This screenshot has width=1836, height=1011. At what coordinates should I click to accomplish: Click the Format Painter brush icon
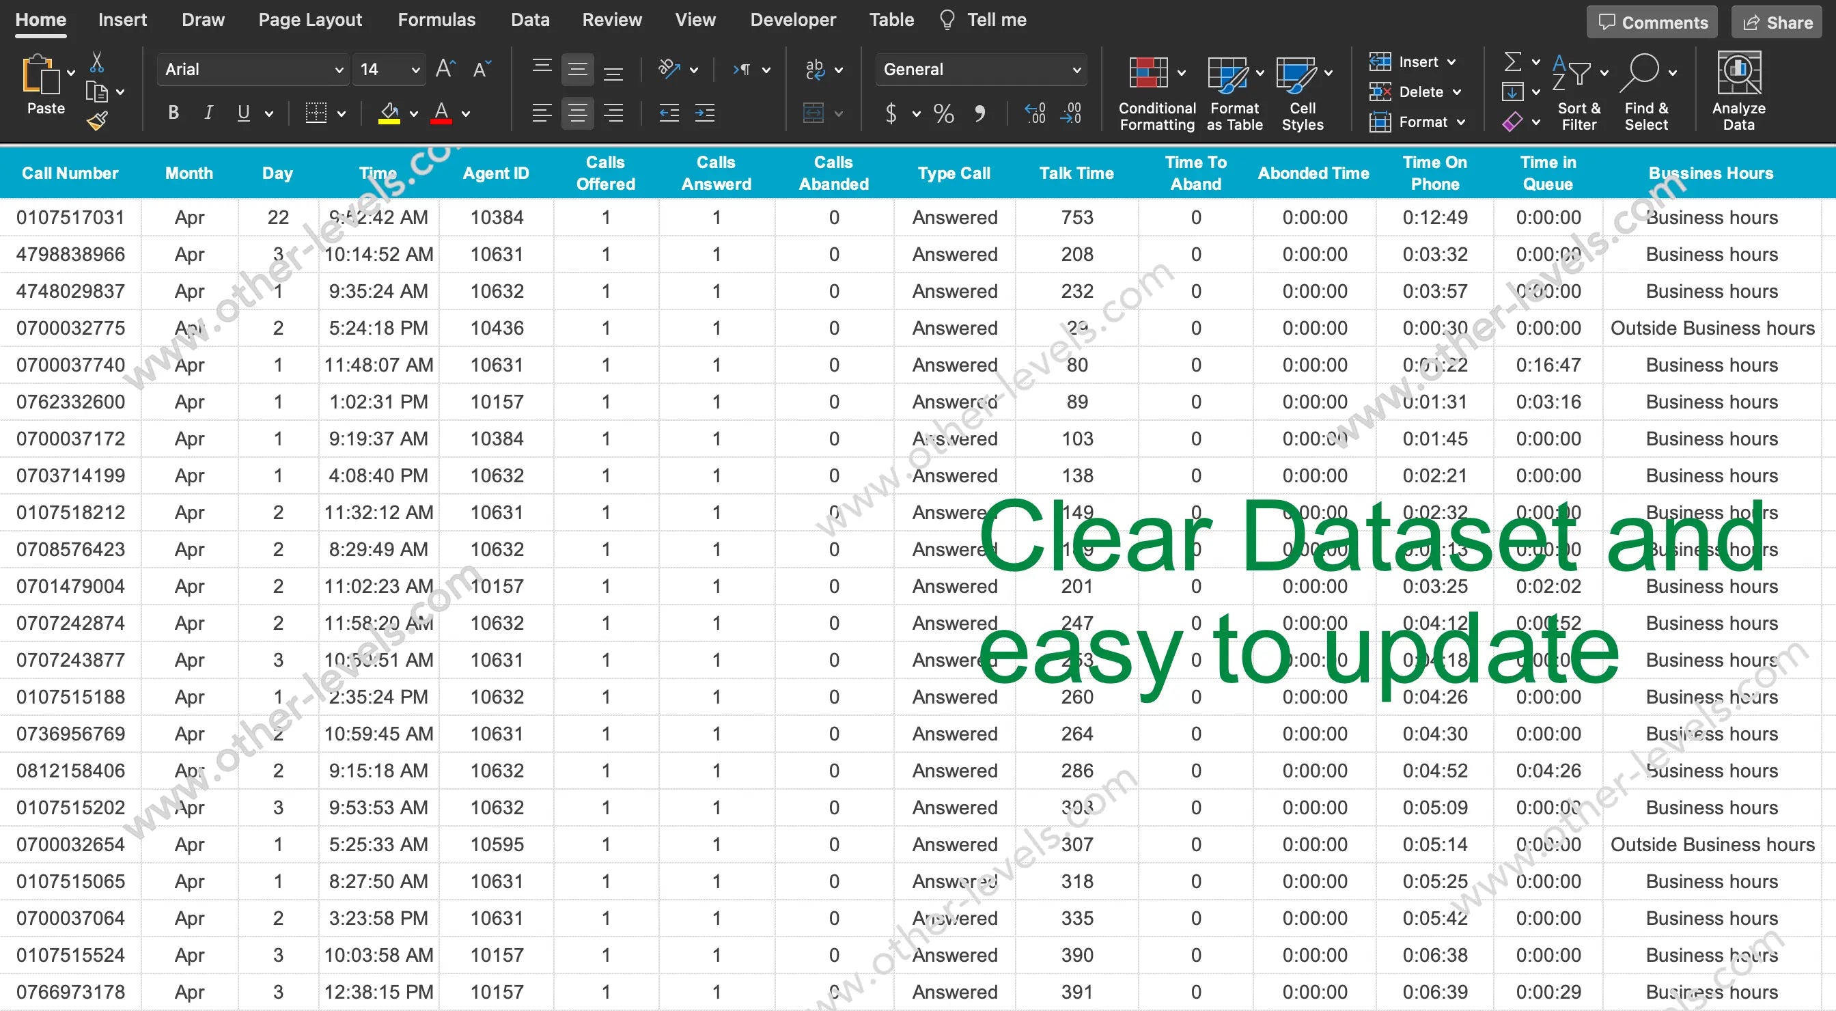(x=97, y=122)
